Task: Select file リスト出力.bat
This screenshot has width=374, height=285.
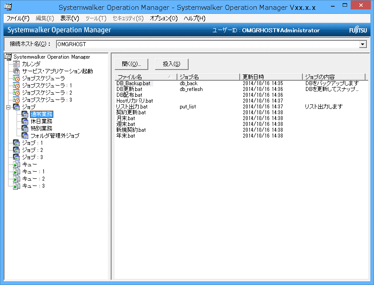Action: point(132,107)
